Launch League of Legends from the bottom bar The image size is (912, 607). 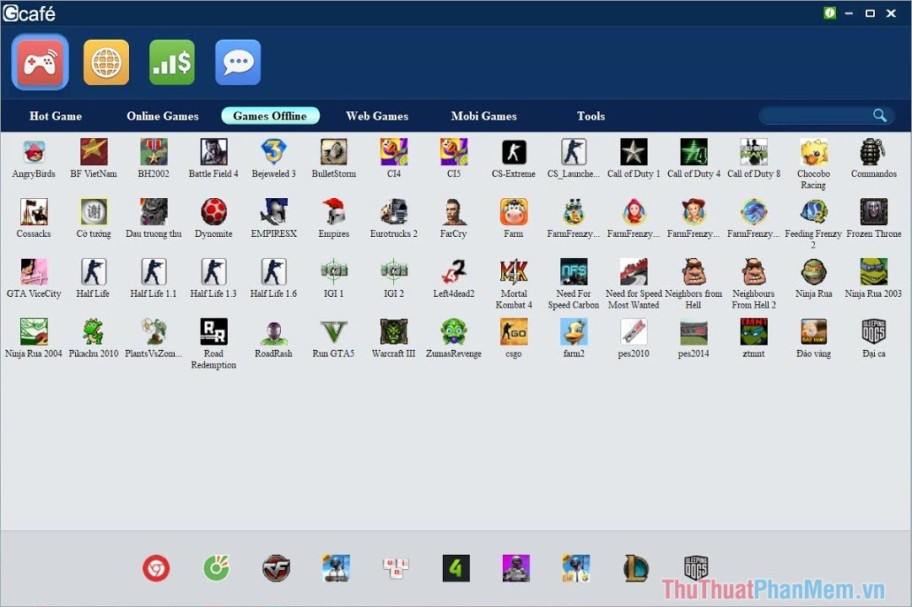634,568
